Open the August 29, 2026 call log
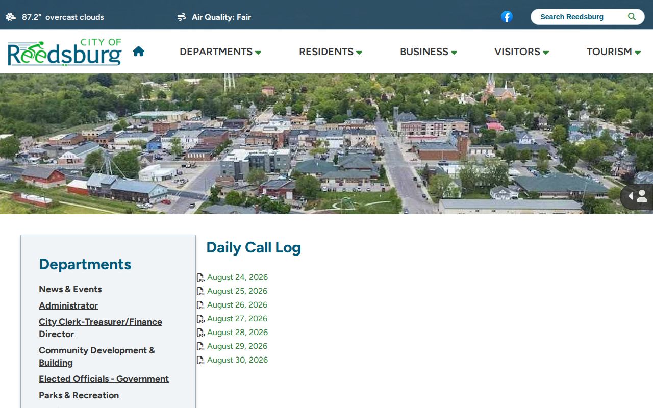Image resolution: width=653 pixels, height=408 pixels. tap(237, 346)
